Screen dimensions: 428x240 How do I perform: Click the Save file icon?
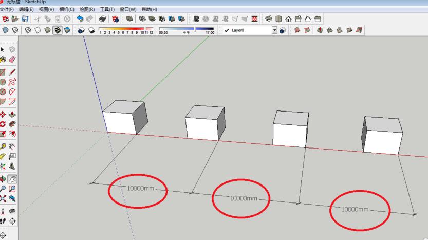pos(25,19)
